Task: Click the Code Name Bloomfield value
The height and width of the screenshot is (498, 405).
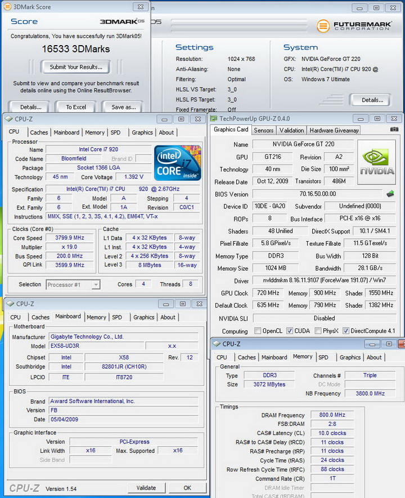Action: click(x=74, y=158)
